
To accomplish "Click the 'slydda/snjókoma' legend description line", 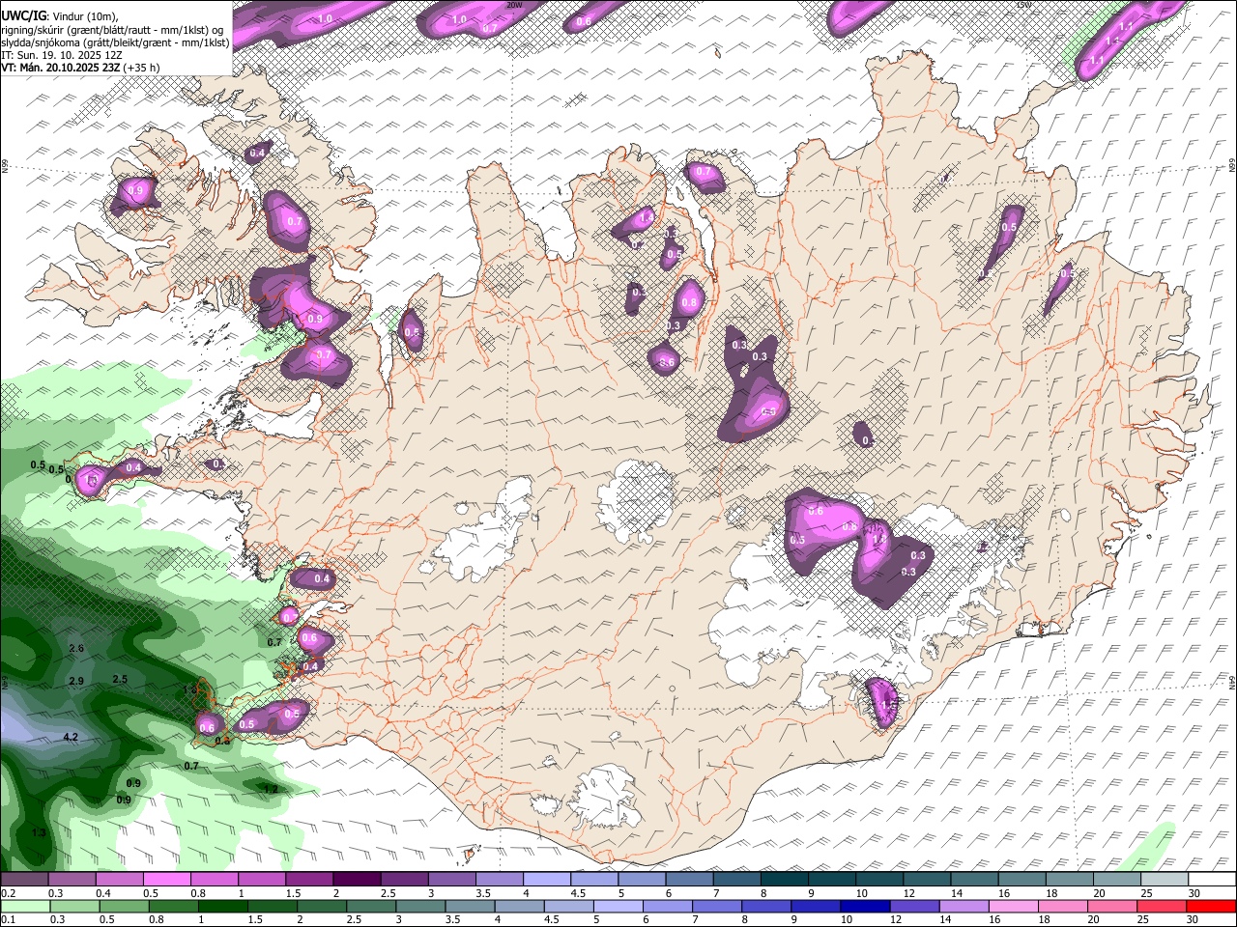I will point(115,42).
